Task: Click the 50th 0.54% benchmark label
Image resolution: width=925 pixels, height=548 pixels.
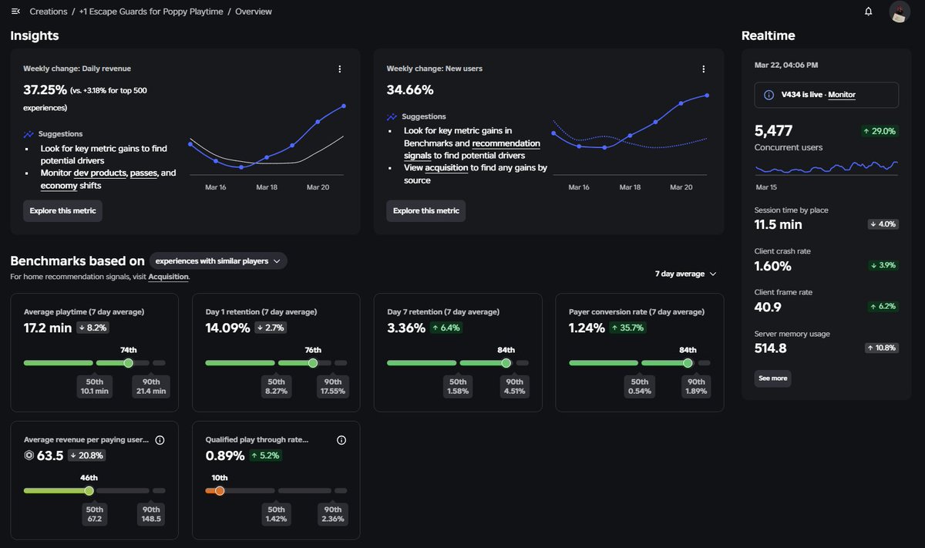Action: tap(640, 386)
